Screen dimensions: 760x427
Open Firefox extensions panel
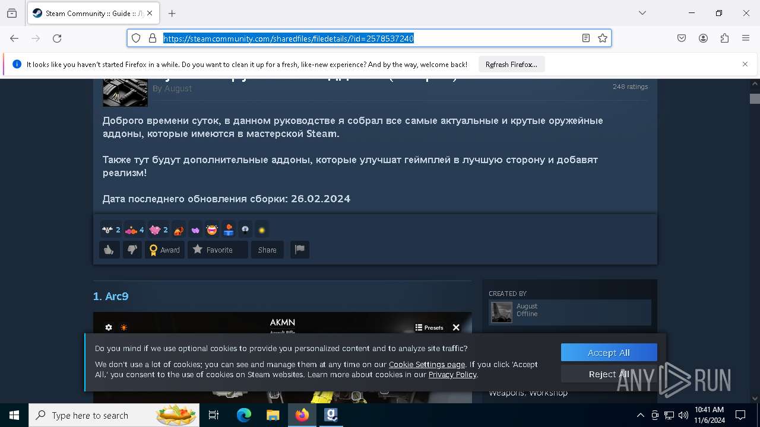point(724,38)
